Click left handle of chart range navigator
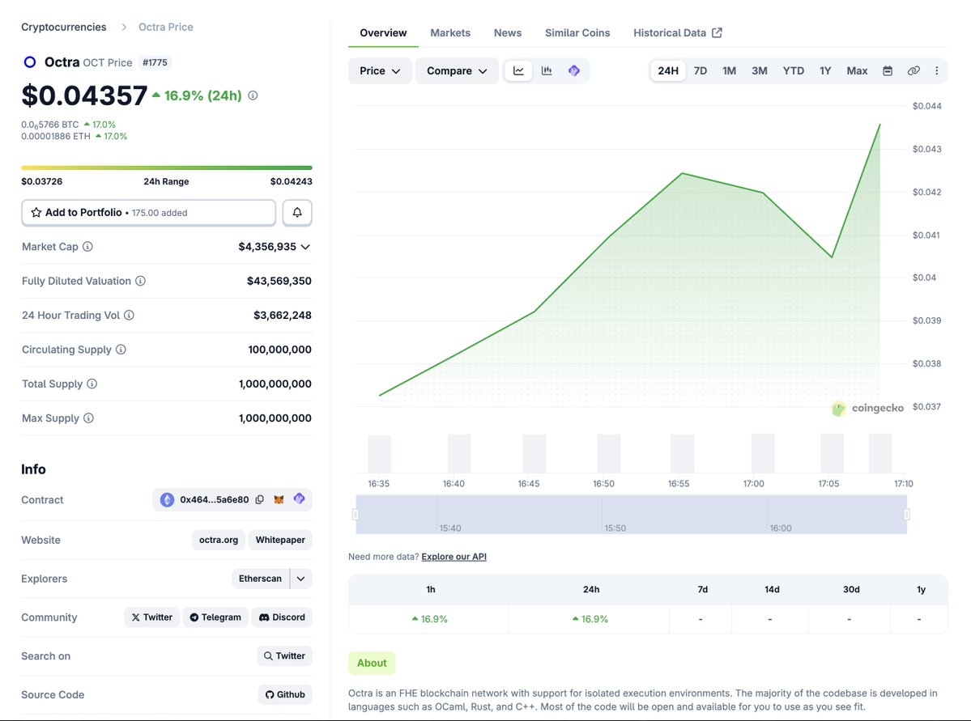 (x=356, y=515)
